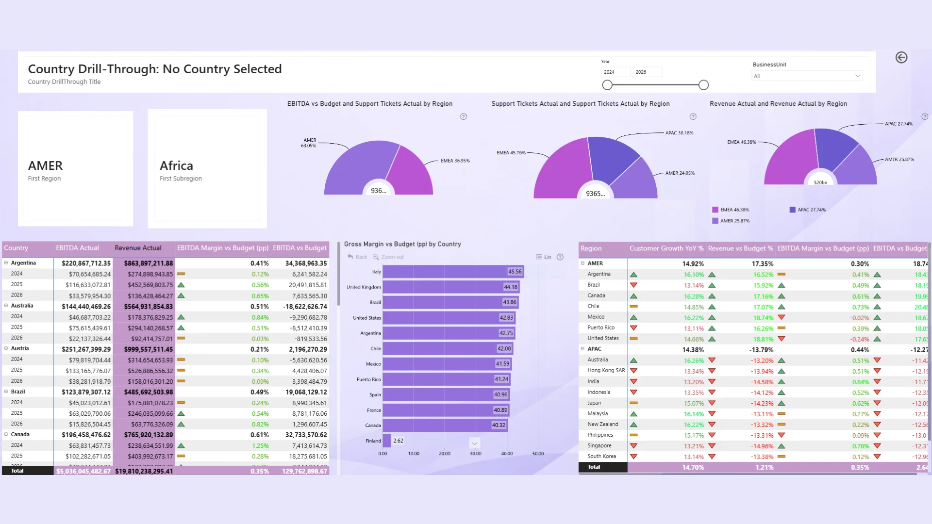Screen dimensions: 932x524
Task: Sort by EBITDA Actual column header
Action: point(77,248)
